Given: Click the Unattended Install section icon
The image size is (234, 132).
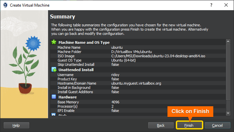Looking at the screenshot, I should pos(54,70).
